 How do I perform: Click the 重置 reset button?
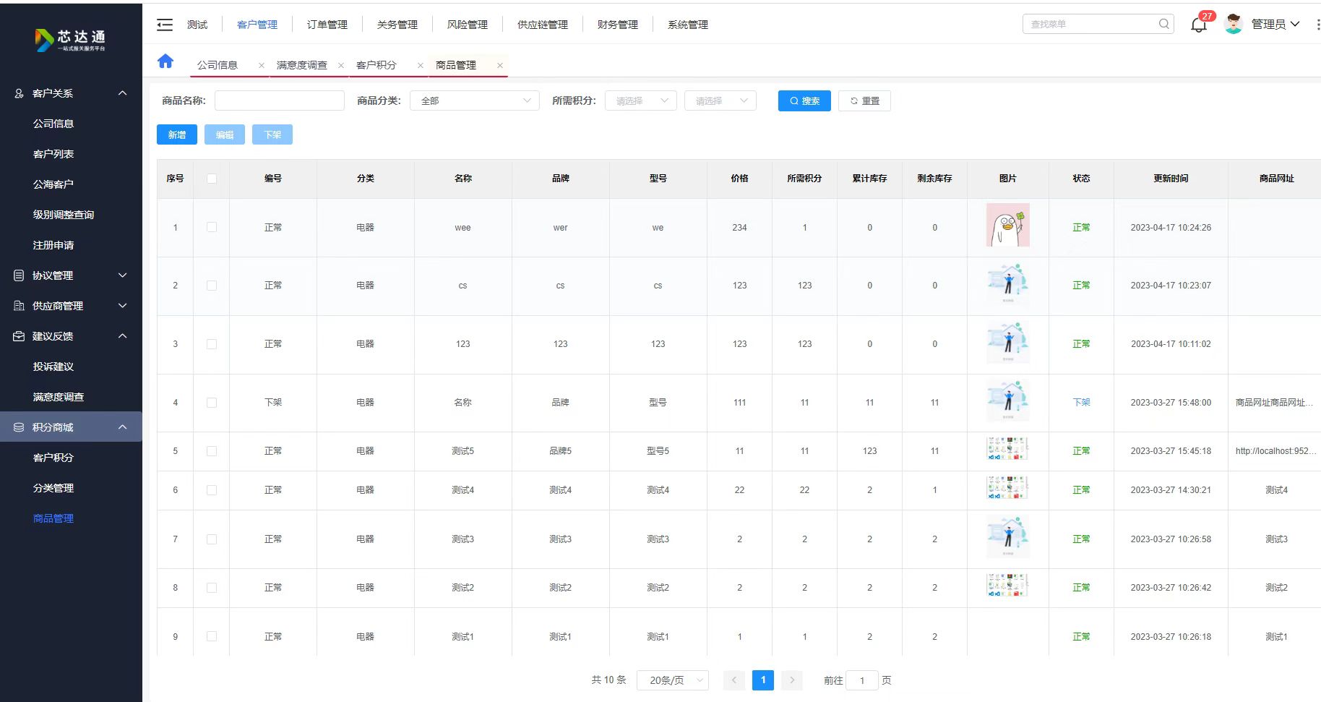(864, 100)
